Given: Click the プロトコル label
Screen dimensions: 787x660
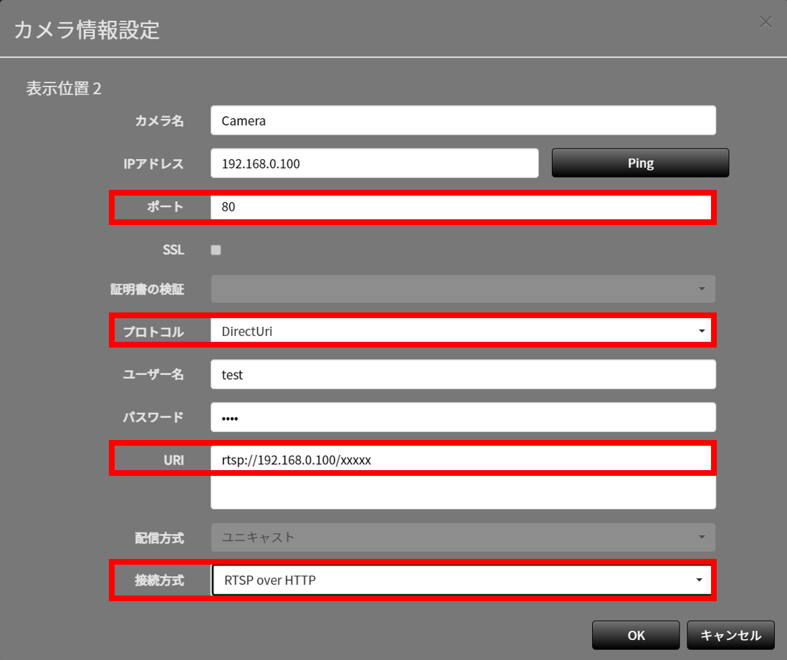Looking at the screenshot, I should click(x=153, y=332).
